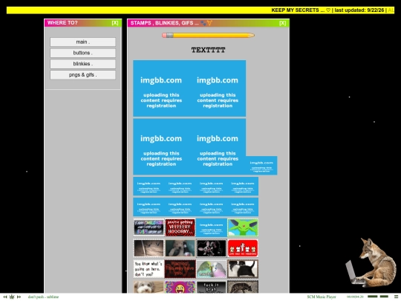Open the 'buttons .' page

pos(83,53)
